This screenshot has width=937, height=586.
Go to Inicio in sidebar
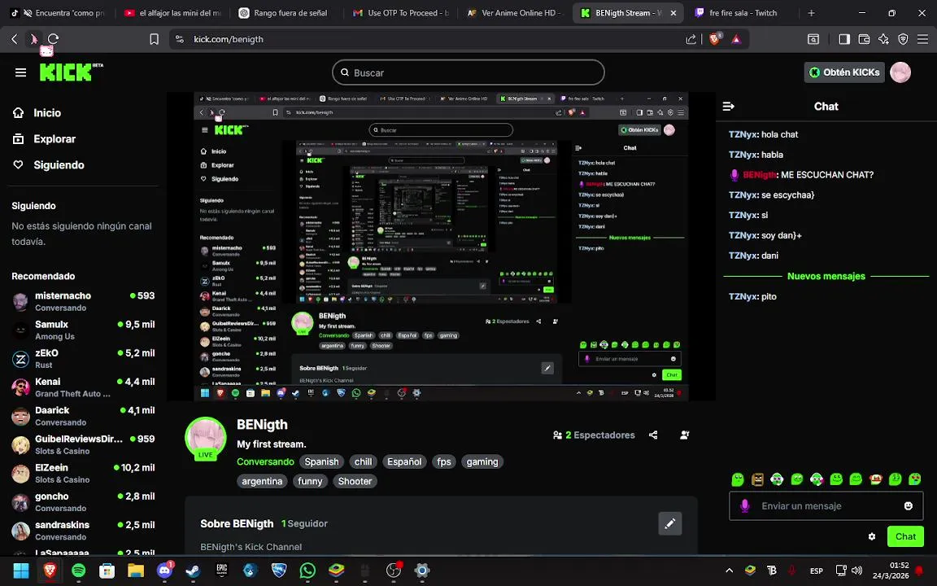tap(37, 113)
